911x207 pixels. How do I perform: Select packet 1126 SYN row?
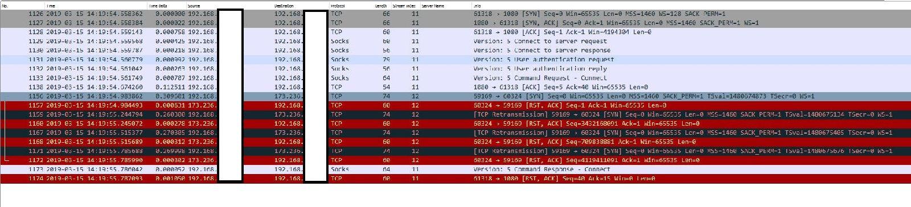(455, 14)
